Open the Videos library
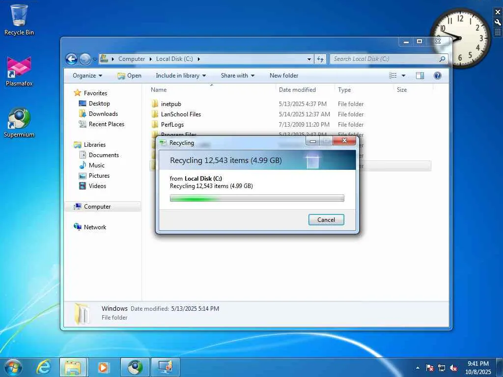The width and height of the screenshot is (503, 377). click(x=97, y=186)
